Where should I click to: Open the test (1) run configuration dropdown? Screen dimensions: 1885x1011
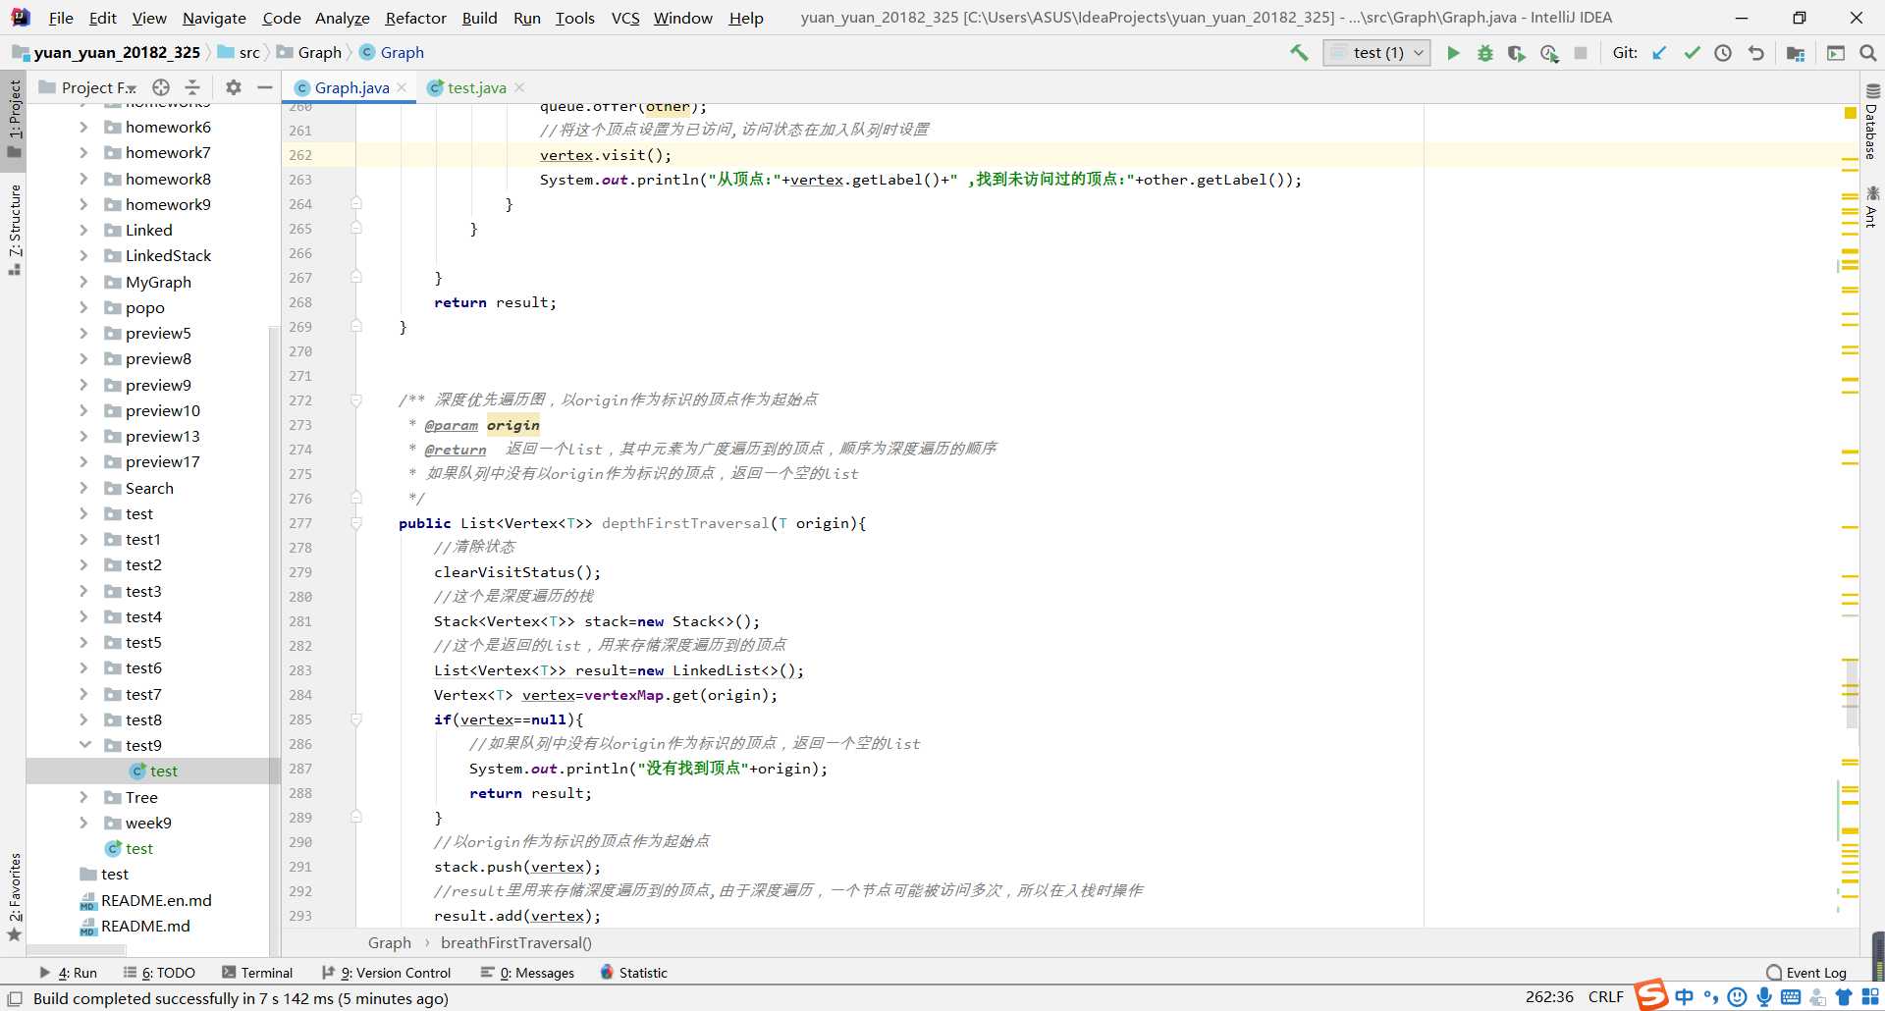1376,53
